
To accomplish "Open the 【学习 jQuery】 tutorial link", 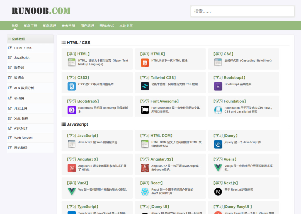I will pyautogui.click(x=225, y=135).
